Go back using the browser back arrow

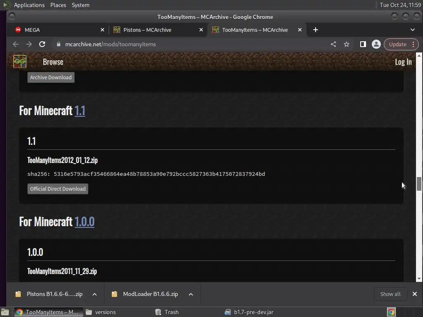pos(16,44)
